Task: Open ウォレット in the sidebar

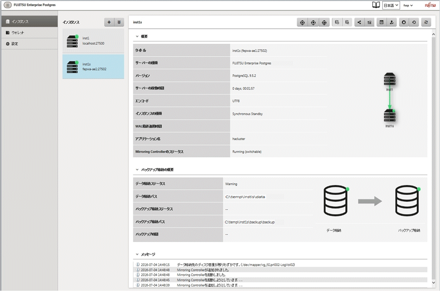Action: coord(30,32)
